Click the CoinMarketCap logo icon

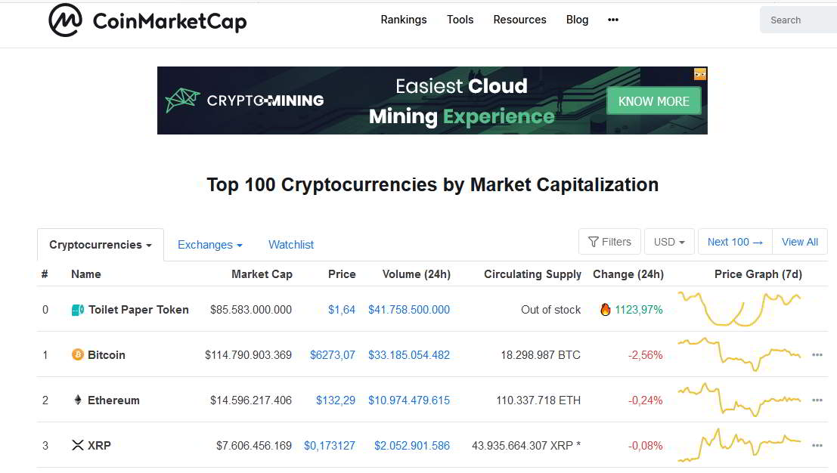(x=65, y=20)
